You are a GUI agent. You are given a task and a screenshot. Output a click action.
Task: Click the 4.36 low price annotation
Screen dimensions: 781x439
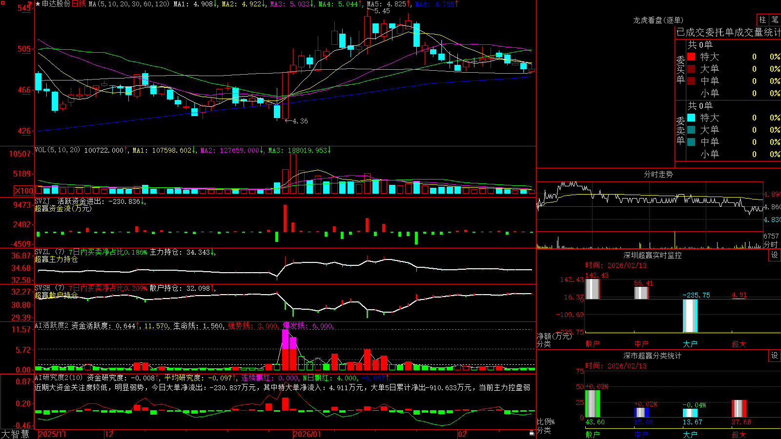point(300,121)
